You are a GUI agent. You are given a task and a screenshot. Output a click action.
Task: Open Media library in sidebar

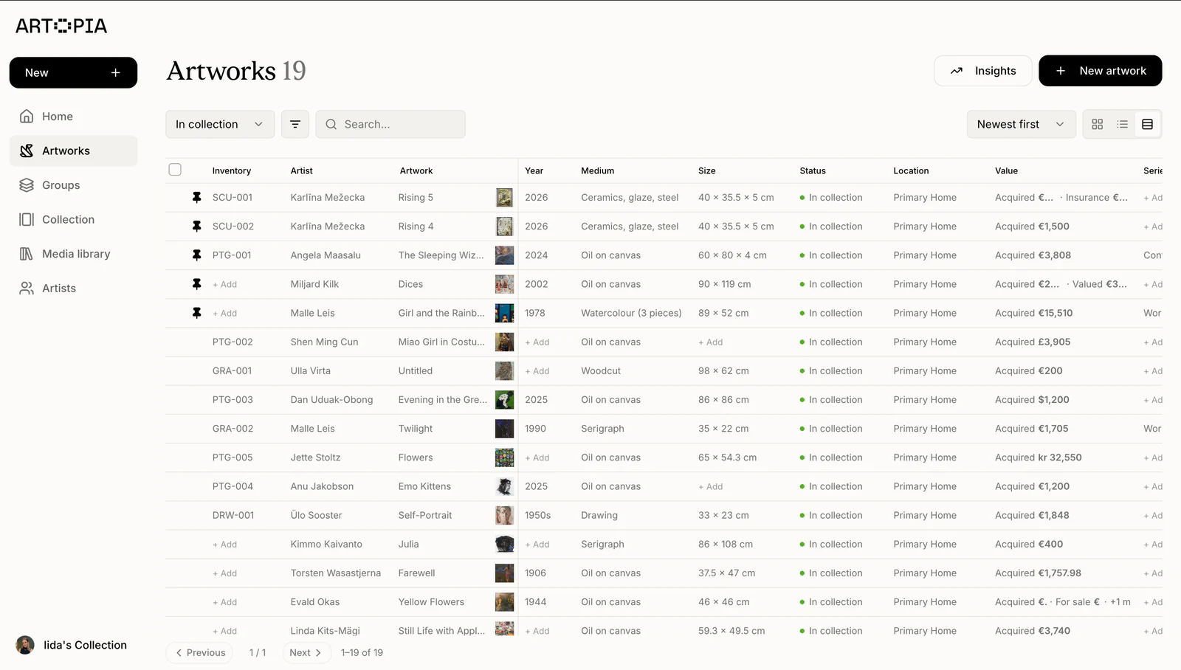(73, 254)
